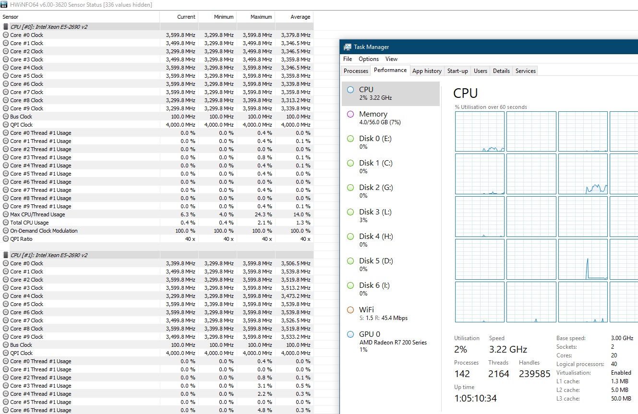Screen dimensions: 638x414
Task: Click the Max CPU/Thread Usage sensor icon
Action: 6,214
